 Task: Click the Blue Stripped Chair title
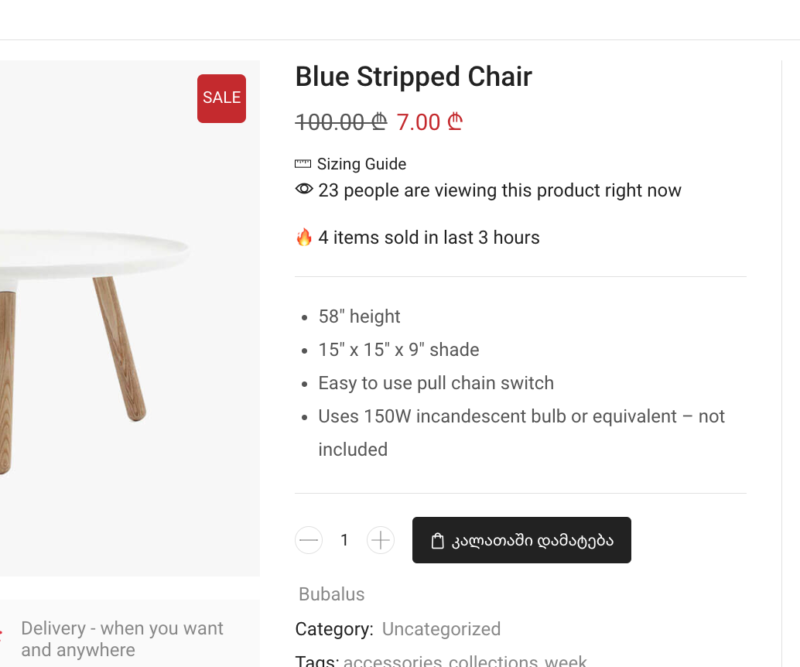(x=413, y=77)
